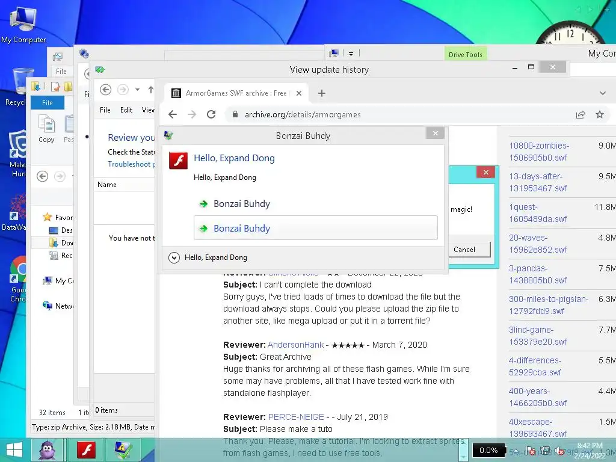This screenshot has height=462, width=616.
Task: Select Favorites in Explorer navigation pane
Action: tap(58, 217)
